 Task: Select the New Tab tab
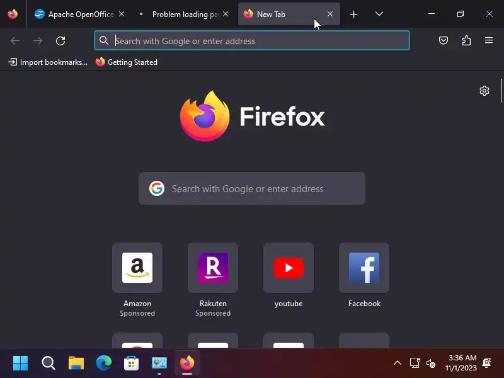pos(289,14)
